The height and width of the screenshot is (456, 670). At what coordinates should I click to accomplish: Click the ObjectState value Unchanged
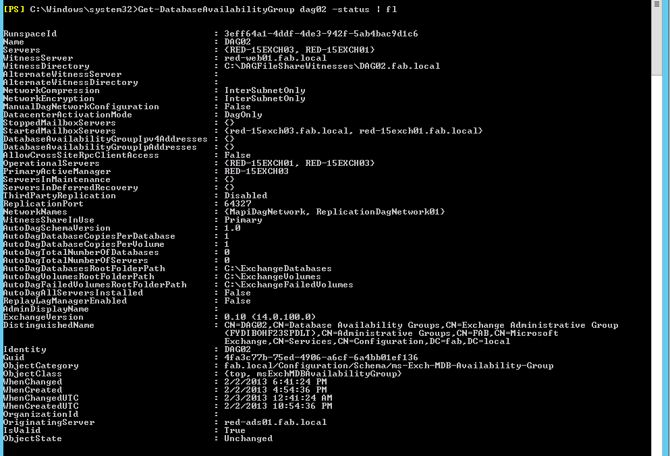(248, 438)
